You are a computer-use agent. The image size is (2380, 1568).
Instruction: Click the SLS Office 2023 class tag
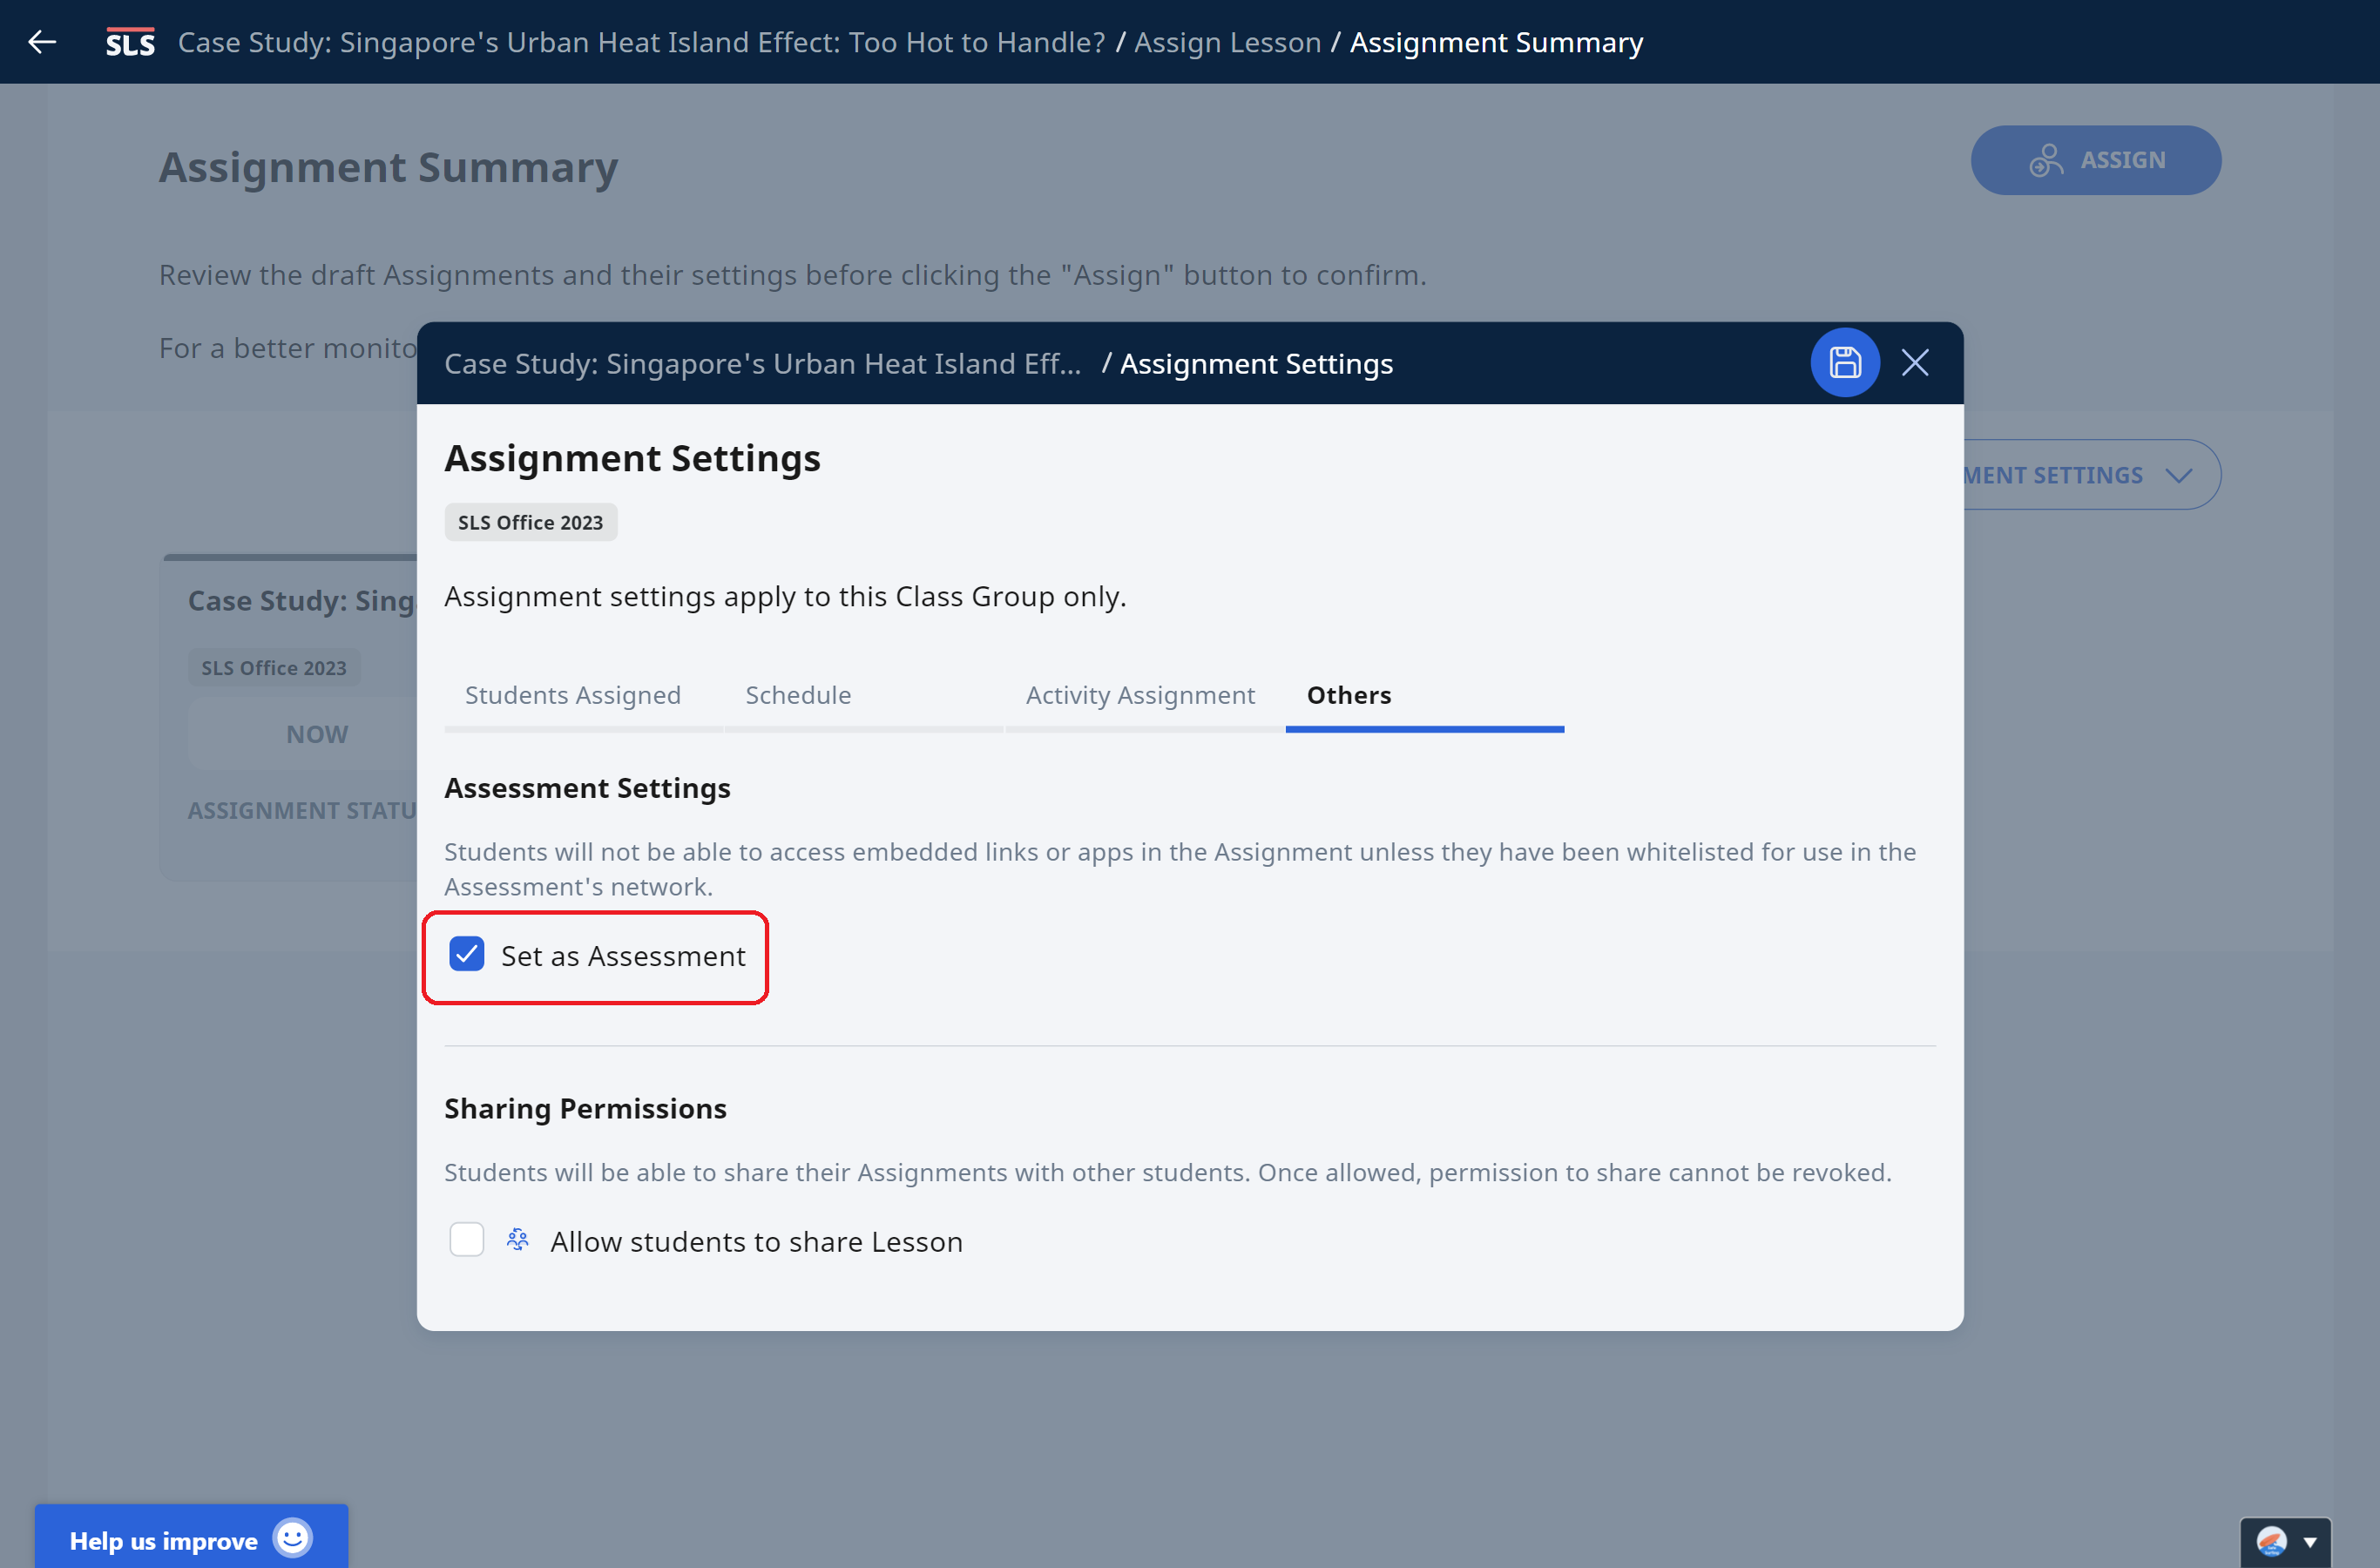click(x=530, y=522)
